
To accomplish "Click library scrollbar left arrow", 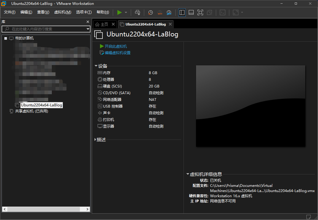I will 5,209.
